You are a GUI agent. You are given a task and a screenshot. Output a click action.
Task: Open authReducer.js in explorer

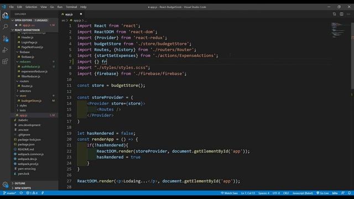[30, 66]
